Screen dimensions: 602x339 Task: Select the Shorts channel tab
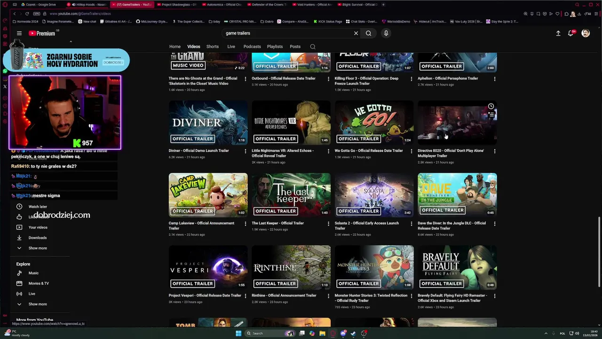[213, 47]
